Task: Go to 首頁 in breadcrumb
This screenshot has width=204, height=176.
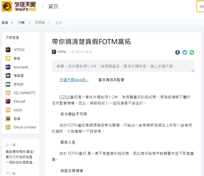Action: [x=5, y=23]
